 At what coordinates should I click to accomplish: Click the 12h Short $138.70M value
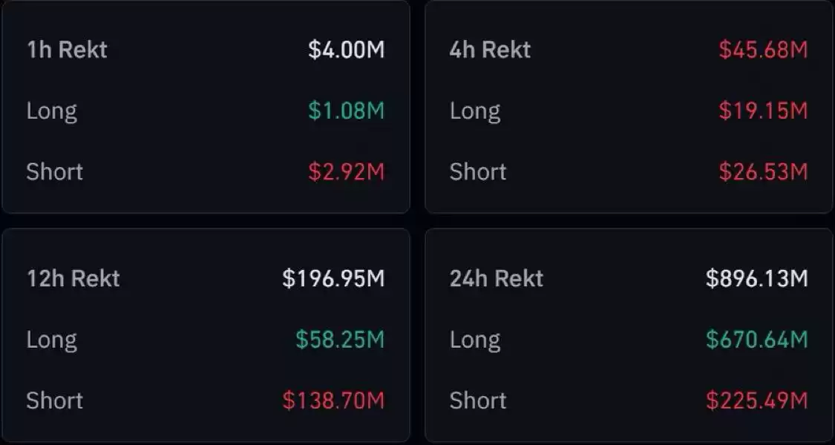pos(333,400)
